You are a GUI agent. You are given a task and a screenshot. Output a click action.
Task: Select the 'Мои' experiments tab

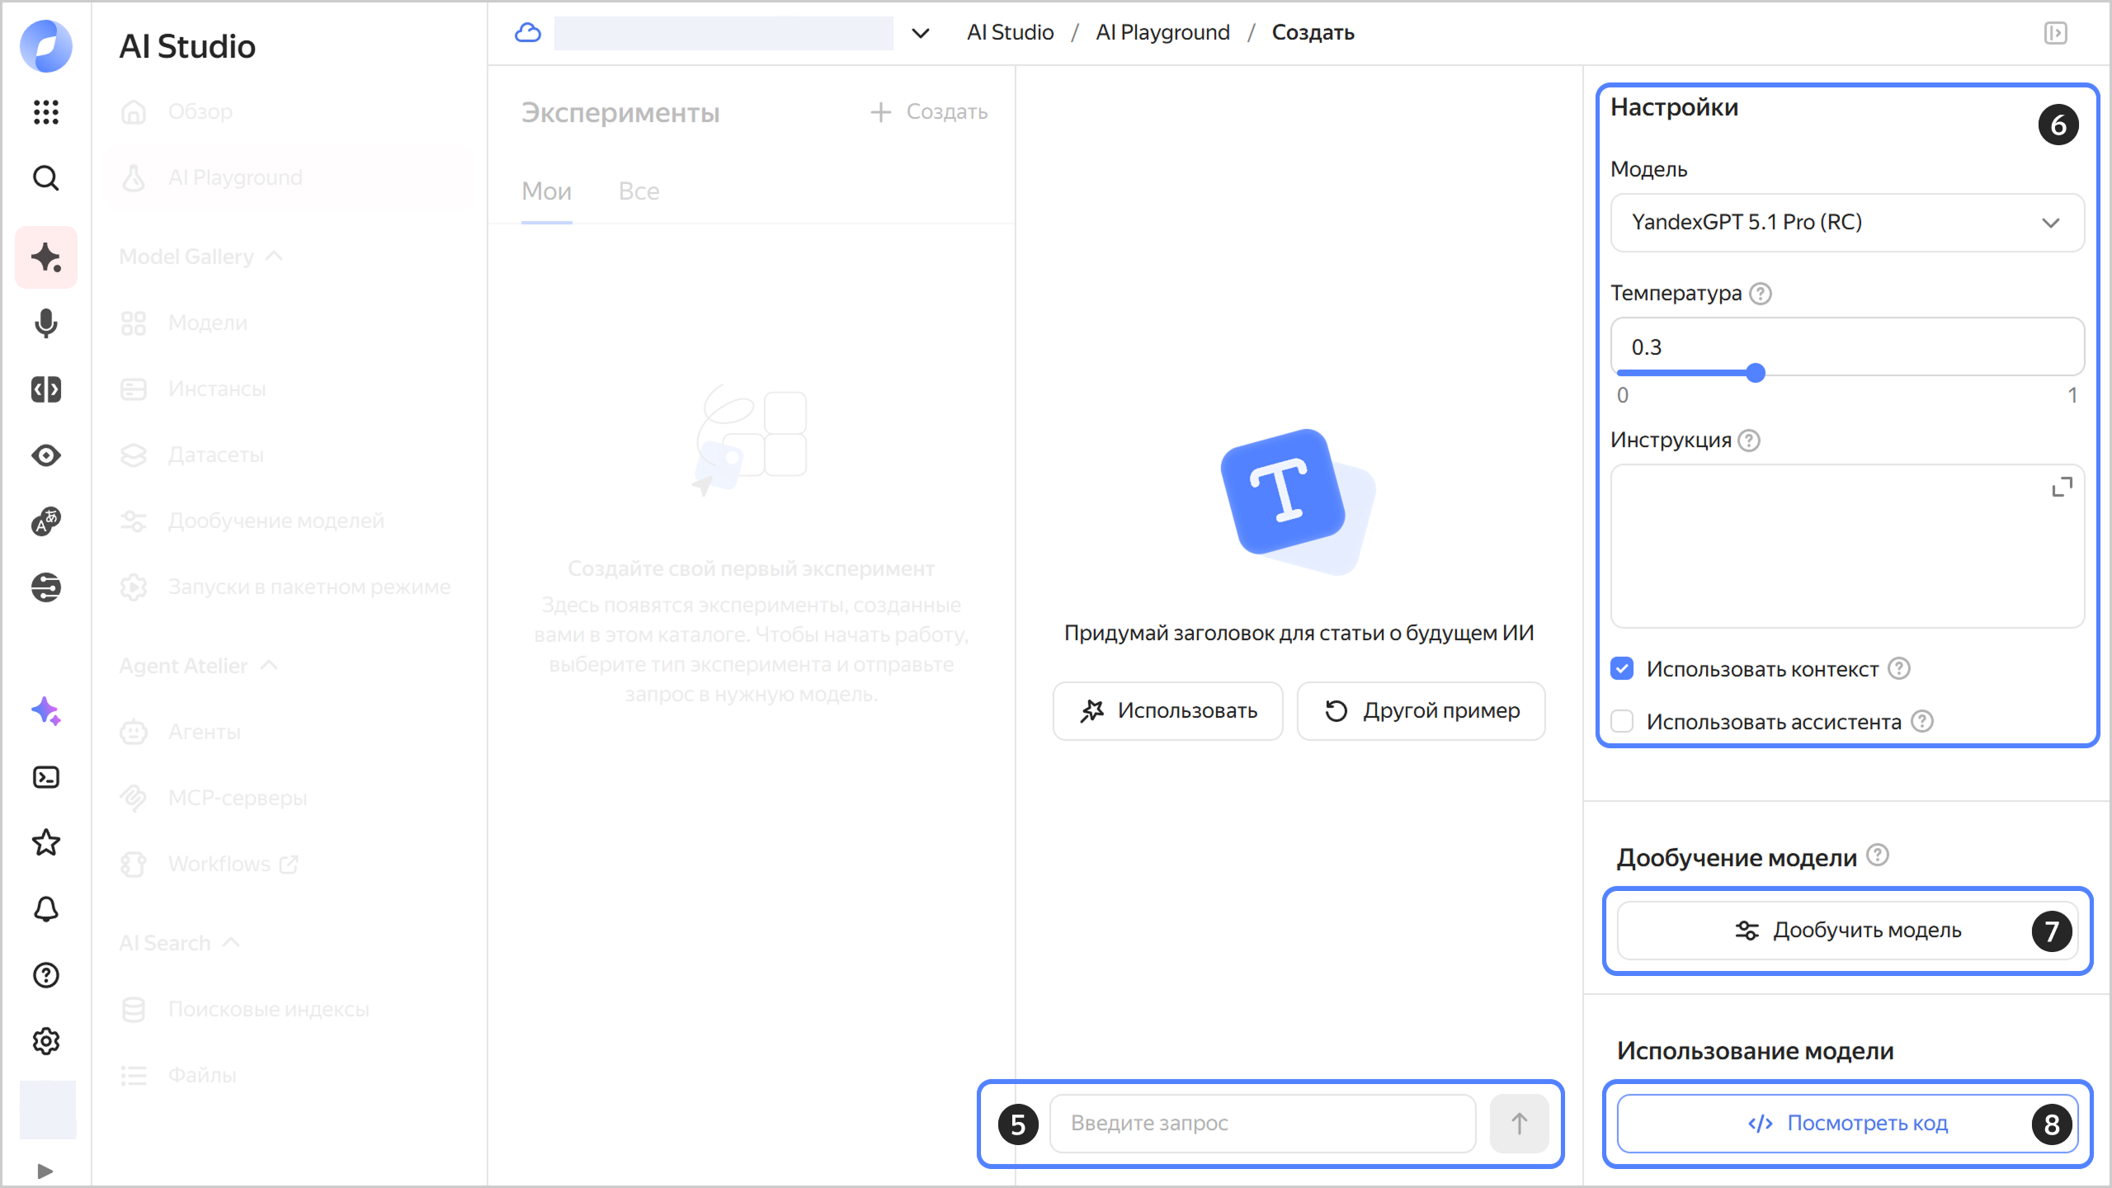(546, 191)
